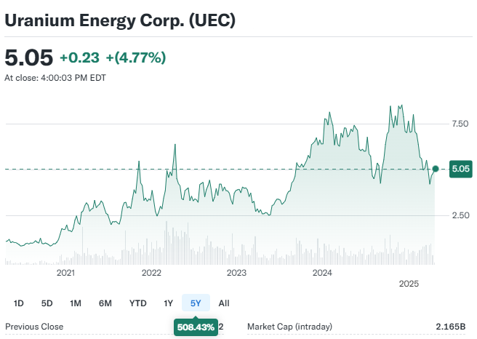The height and width of the screenshot is (339, 477).
Task: Select the 1D time range
Action: point(19,303)
